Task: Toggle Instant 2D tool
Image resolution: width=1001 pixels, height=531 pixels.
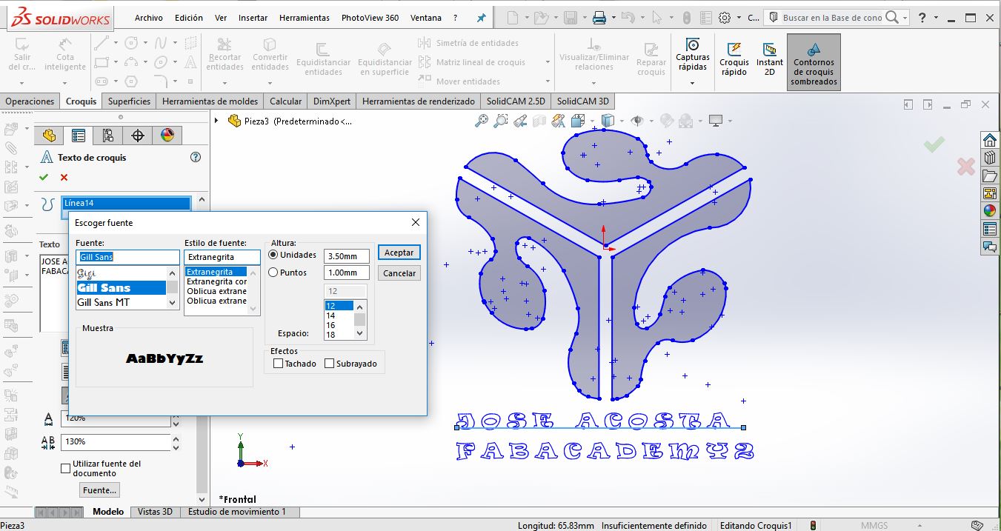Action: 770,59
